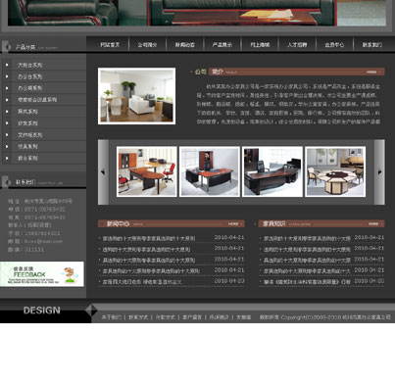
Task: Expand the 办公椅系列 sidebar category
Action: click(43, 88)
